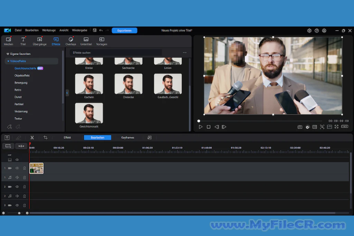Open the Datei menu
354x236 pixels.
point(18,30)
